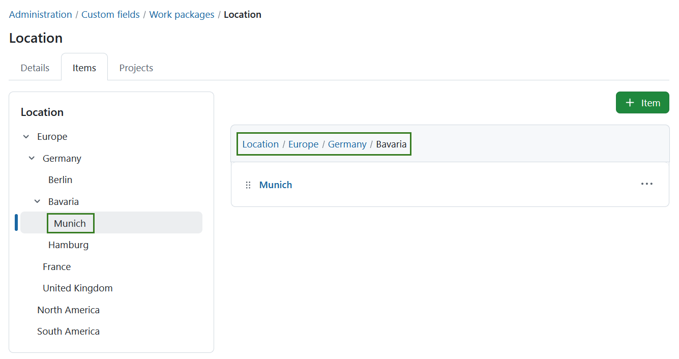
Task: Go to Administration in the breadcrumb
Action: (41, 15)
